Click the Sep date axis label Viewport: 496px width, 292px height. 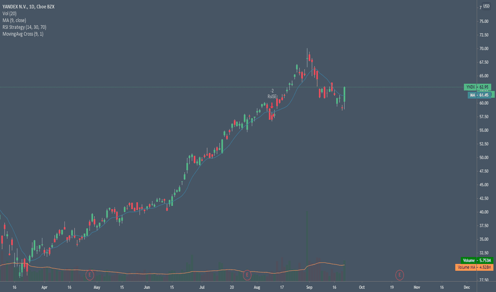pos(309,287)
